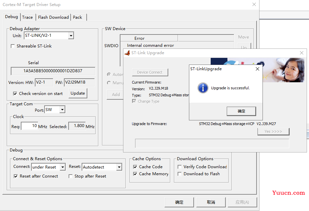309x211 pixels.
Task: Toggle the Change Type checkbox
Action: [134, 101]
